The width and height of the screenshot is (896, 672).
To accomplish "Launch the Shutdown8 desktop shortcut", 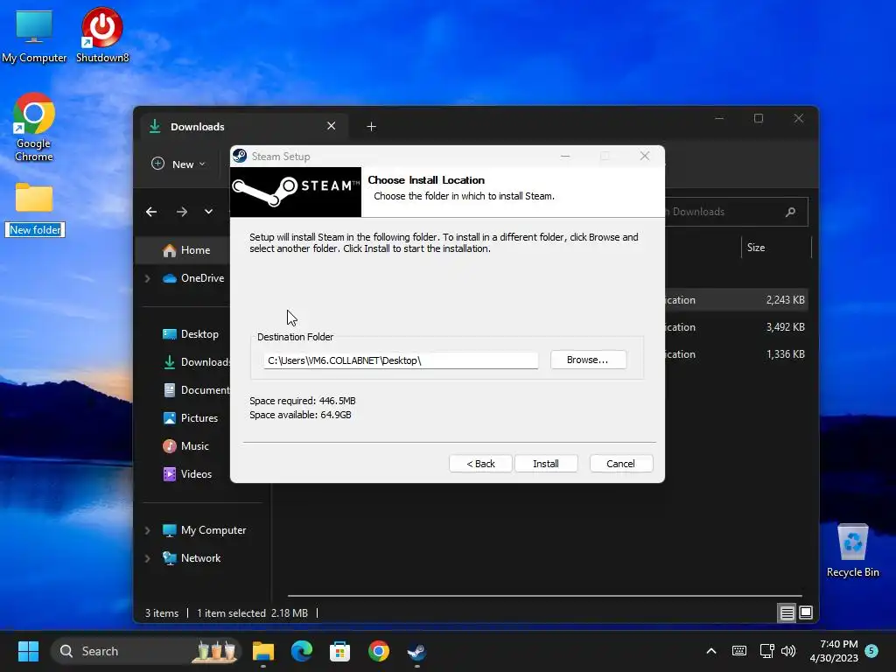I will click(x=102, y=35).
